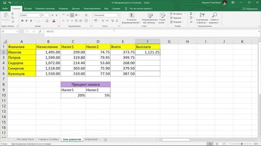This screenshot has width=261, height=146.
Task: Apply percent style icon
Action: tap(103, 21)
